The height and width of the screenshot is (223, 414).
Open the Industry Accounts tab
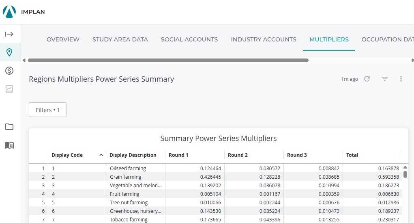tap(264, 39)
